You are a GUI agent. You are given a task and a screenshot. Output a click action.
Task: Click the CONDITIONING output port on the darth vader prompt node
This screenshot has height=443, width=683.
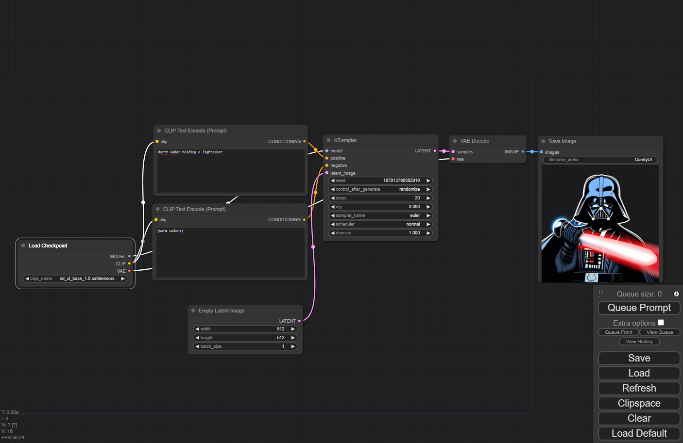305,141
